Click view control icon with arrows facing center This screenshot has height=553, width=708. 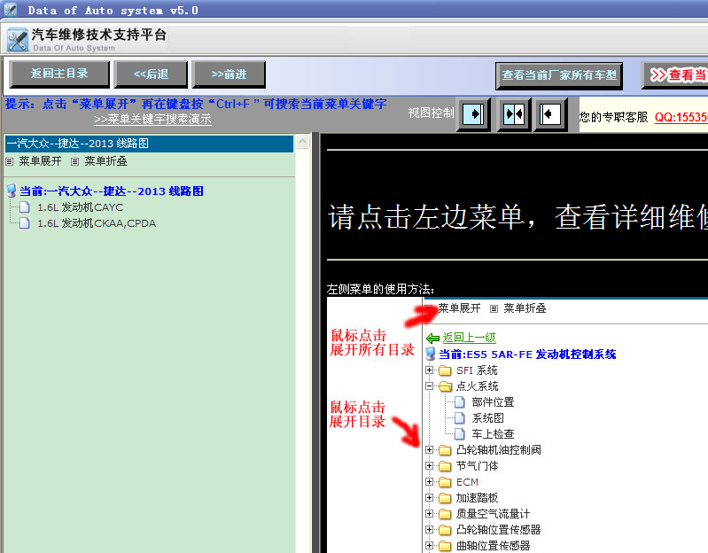(x=514, y=114)
